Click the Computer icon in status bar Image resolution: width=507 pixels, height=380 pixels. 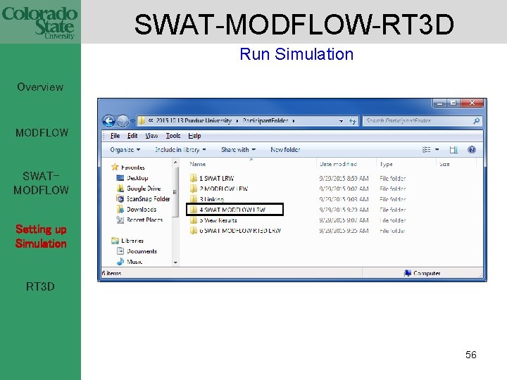408,273
